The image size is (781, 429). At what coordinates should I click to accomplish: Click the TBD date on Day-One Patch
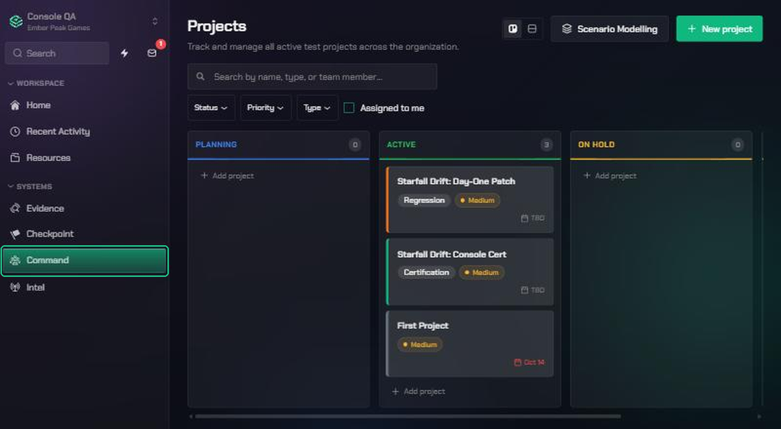point(532,218)
